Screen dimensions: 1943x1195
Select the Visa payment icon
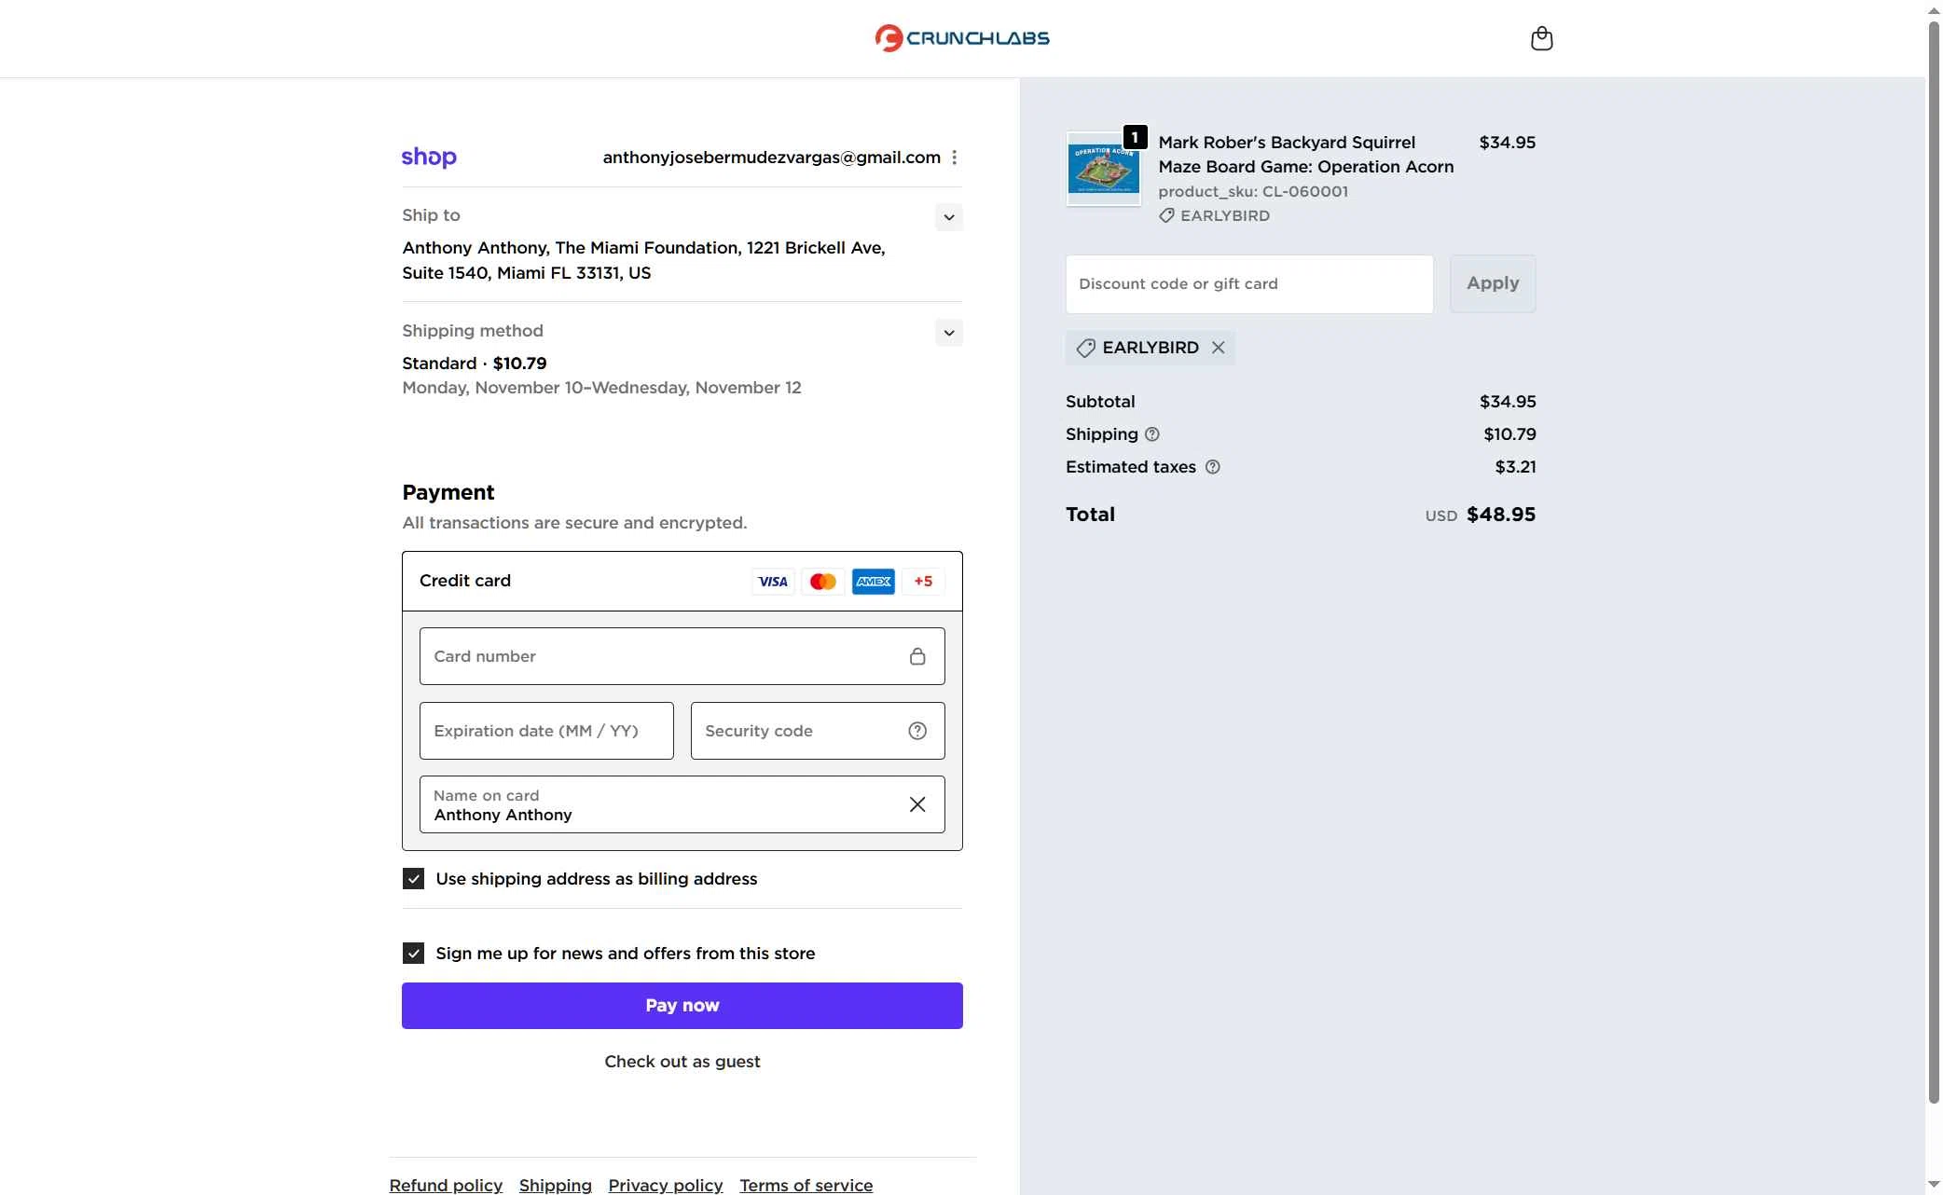(772, 581)
